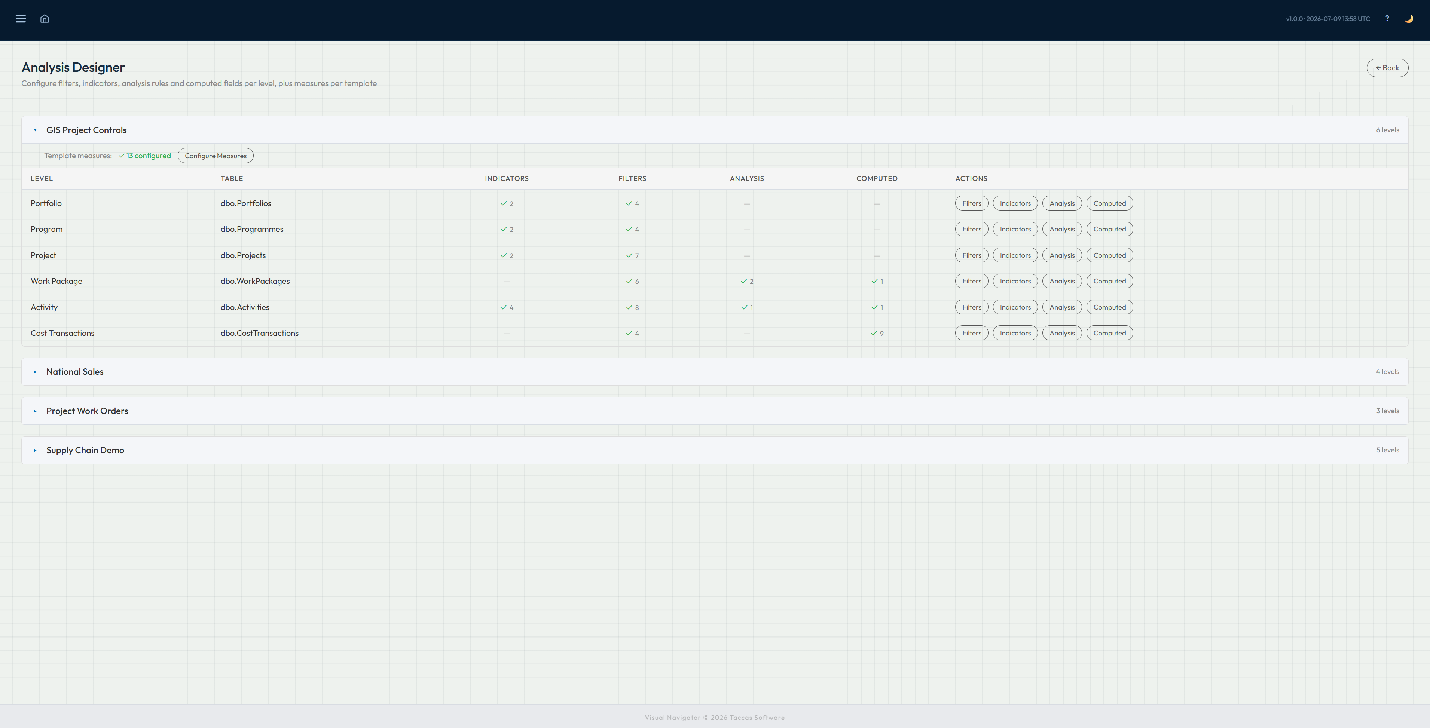
Task: Open Indicators for the Activity level
Action: tap(1015, 307)
